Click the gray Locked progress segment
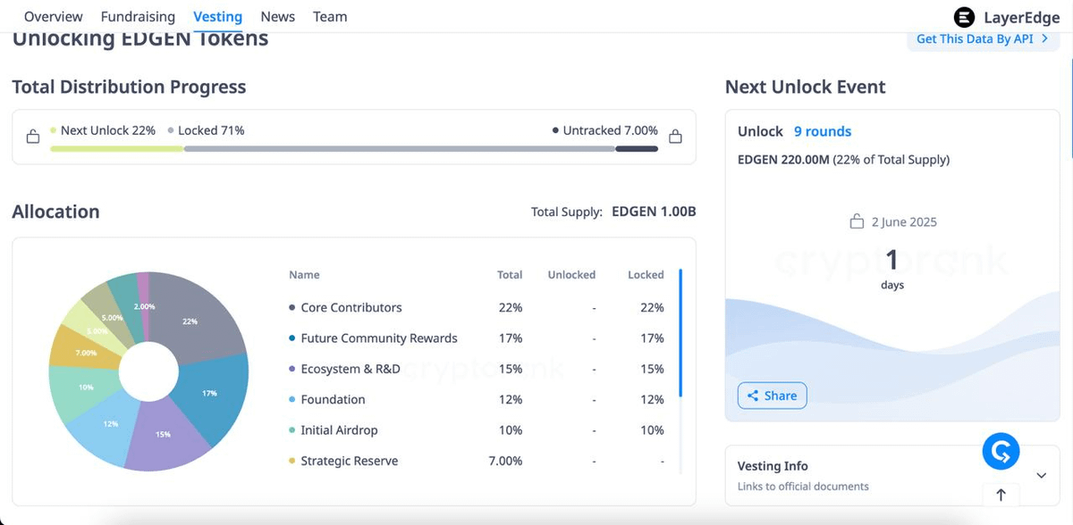Screen dimensions: 1073x525 click(x=400, y=148)
